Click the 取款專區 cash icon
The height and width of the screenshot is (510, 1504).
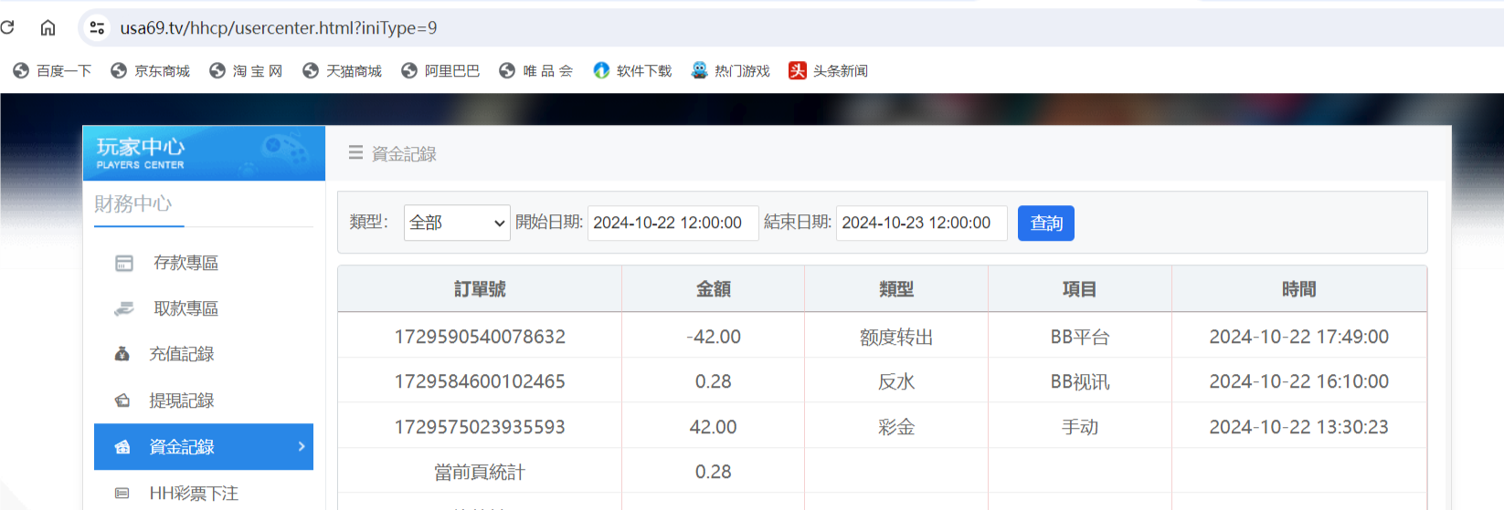click(124, 309)
